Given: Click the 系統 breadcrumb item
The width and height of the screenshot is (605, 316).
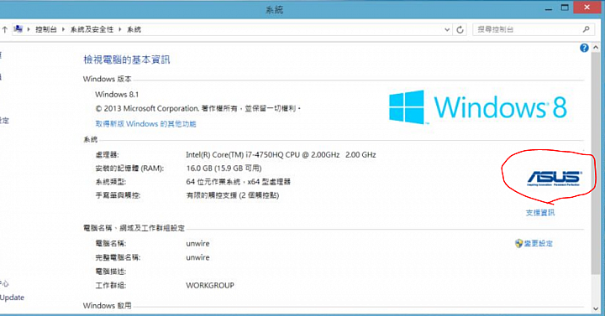Looking at the screenshot, I should (134, 29).
